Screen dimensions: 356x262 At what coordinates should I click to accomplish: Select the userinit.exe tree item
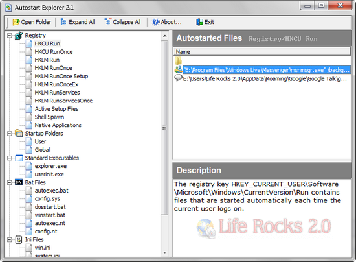tap(49, 174)
